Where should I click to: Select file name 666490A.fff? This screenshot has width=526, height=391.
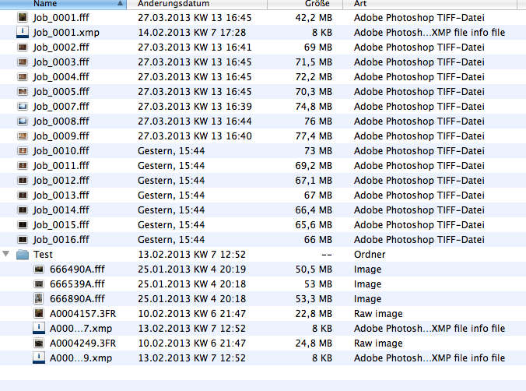click(77, 269)
